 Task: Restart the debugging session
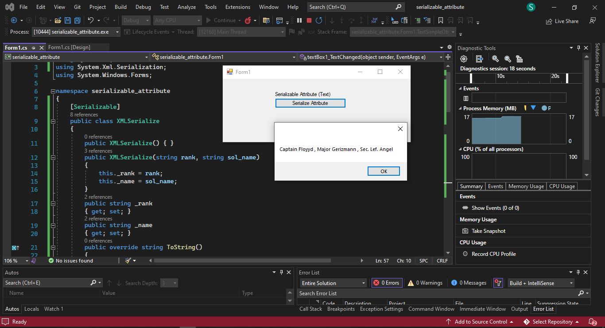pos(318,20)
